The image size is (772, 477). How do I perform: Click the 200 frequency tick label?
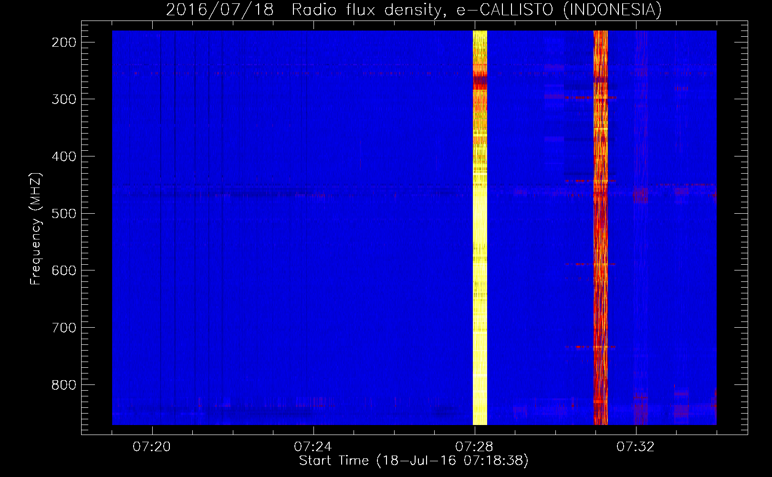point(64,42)
